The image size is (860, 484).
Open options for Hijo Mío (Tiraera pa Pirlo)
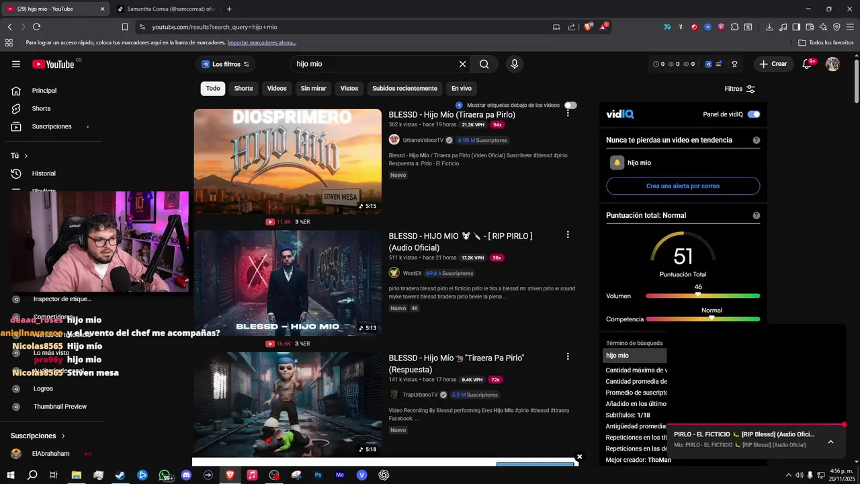pos(568,113)
